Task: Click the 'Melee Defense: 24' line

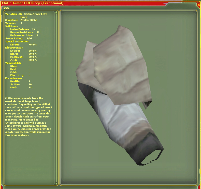Action: (23, 29)
